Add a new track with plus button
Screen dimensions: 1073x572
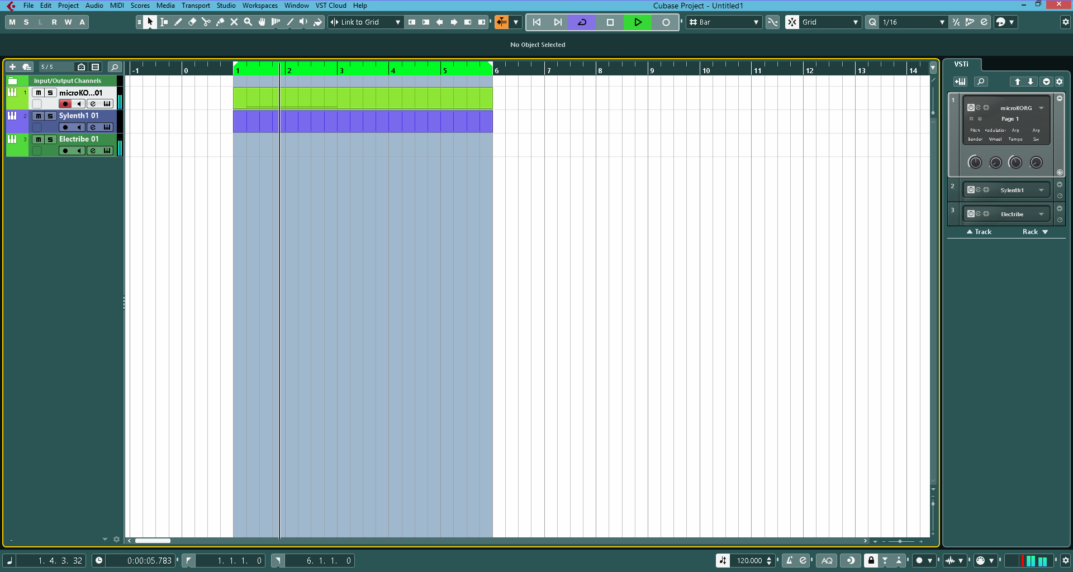coord(12,67)
